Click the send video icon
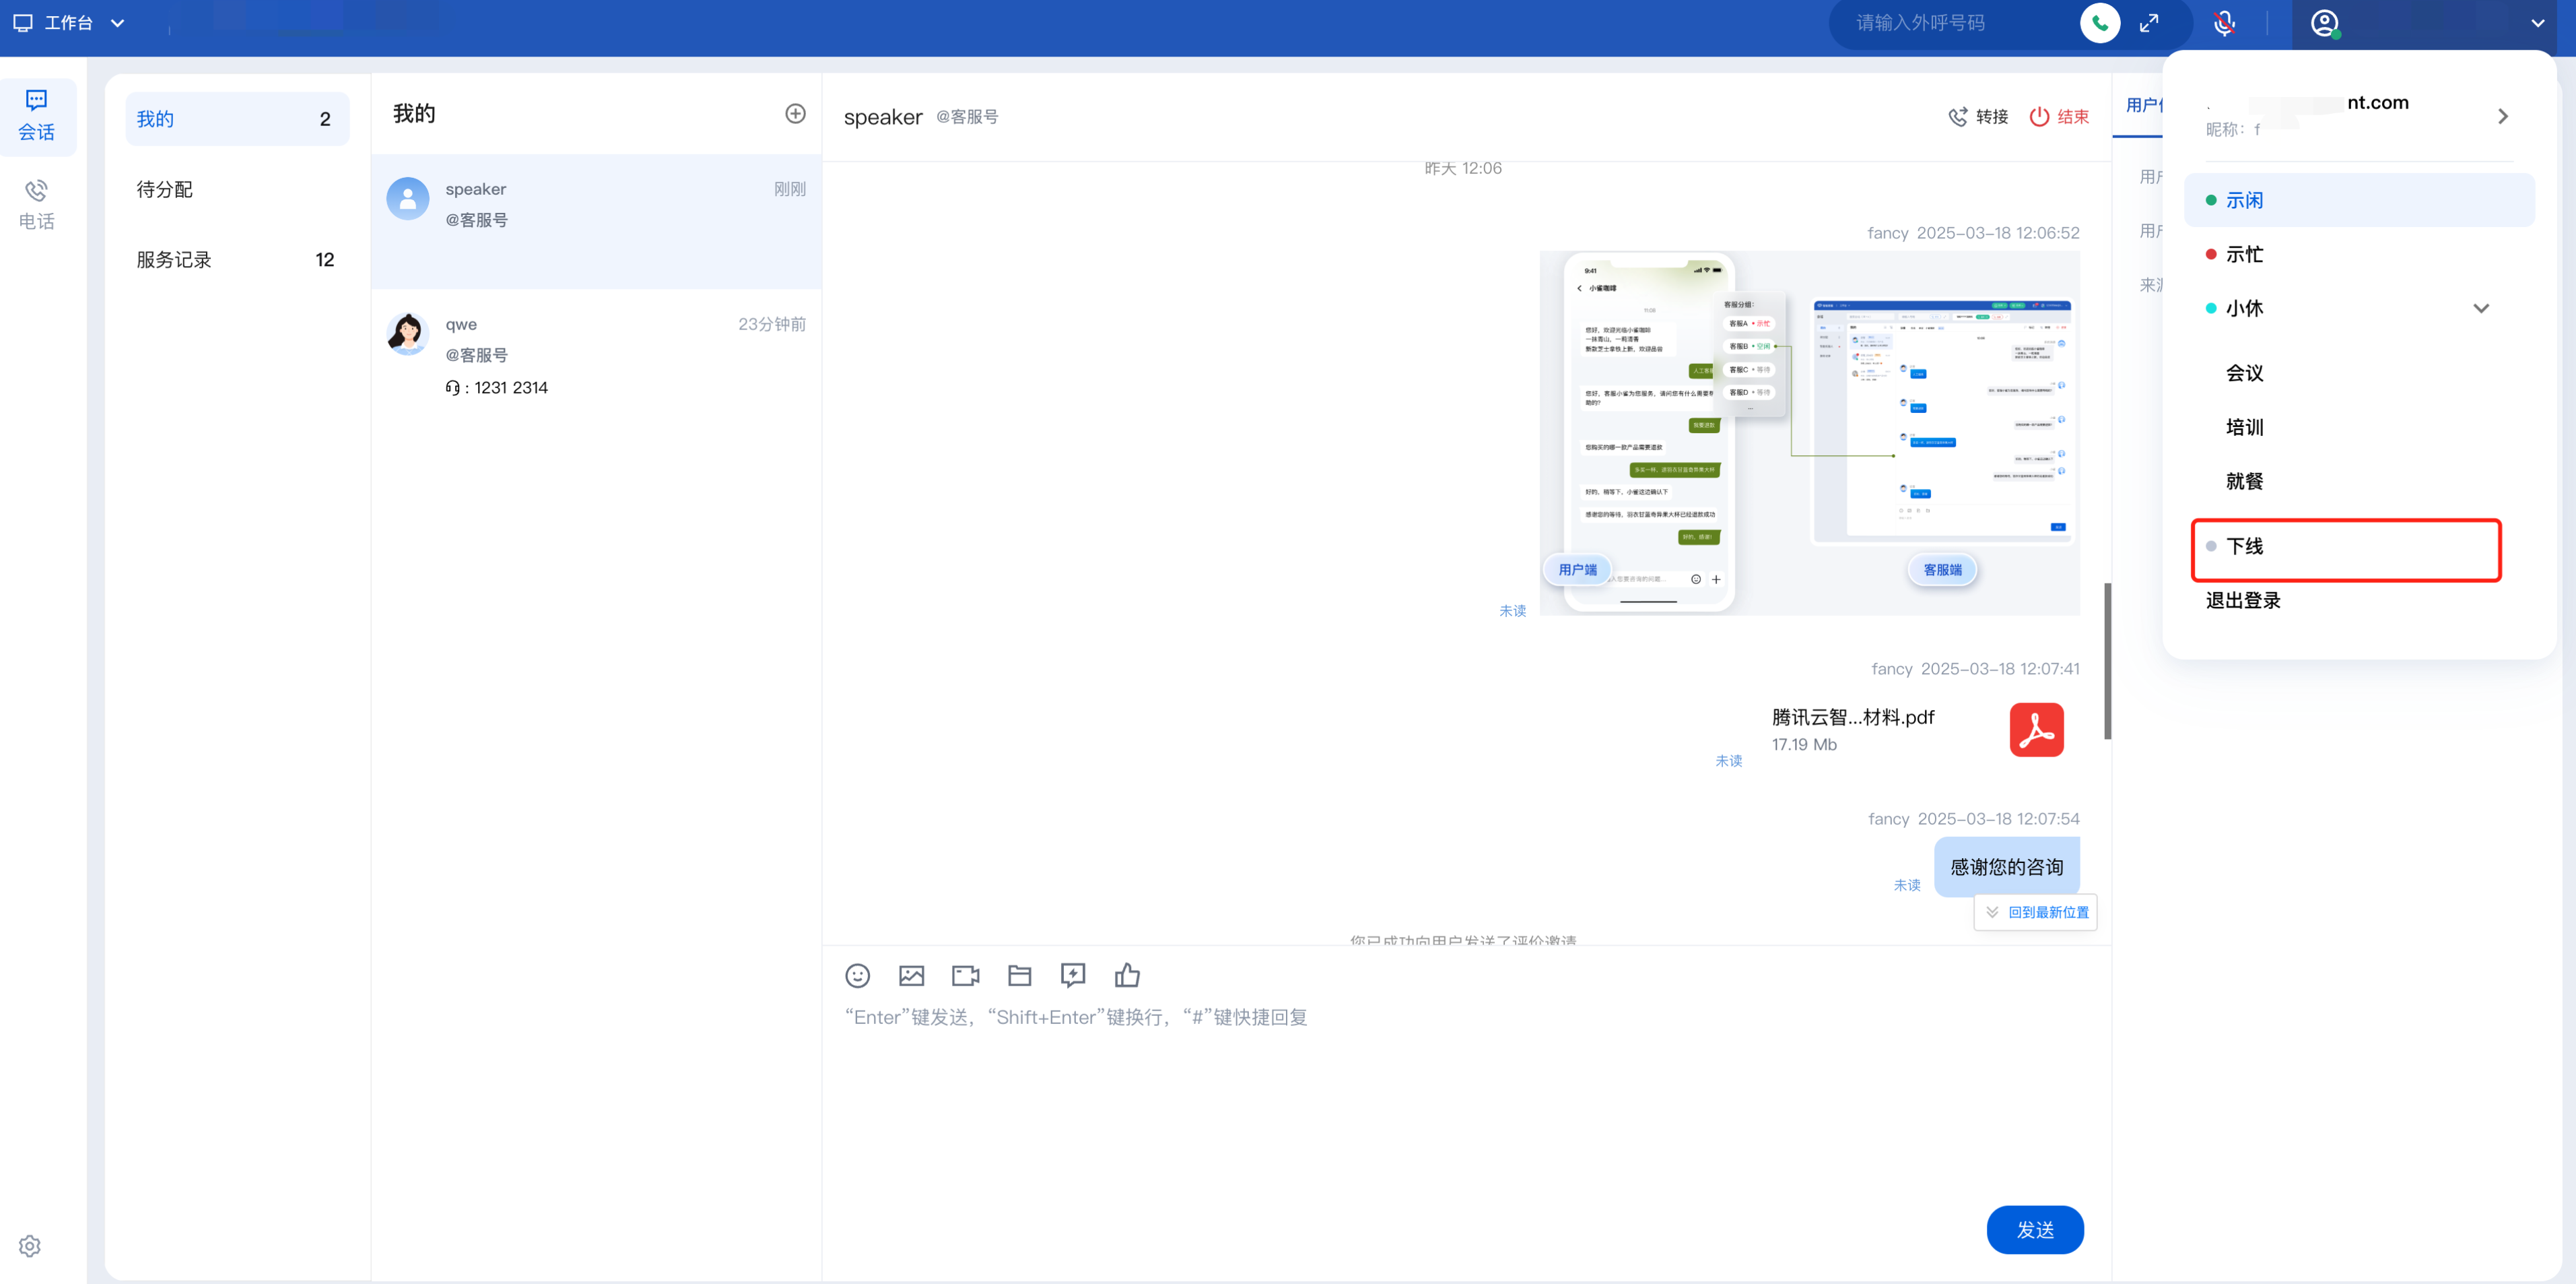 click(965, 975)
